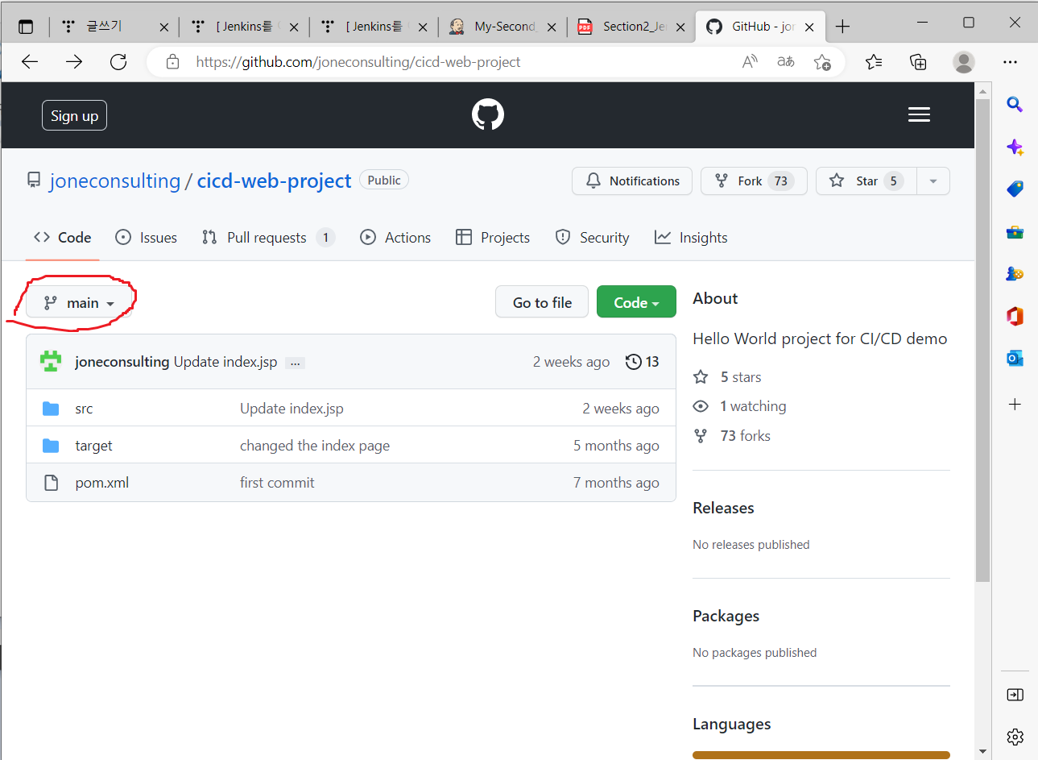Open the pom.xml file
1038x760 pixels.
[x=102, y=483]
